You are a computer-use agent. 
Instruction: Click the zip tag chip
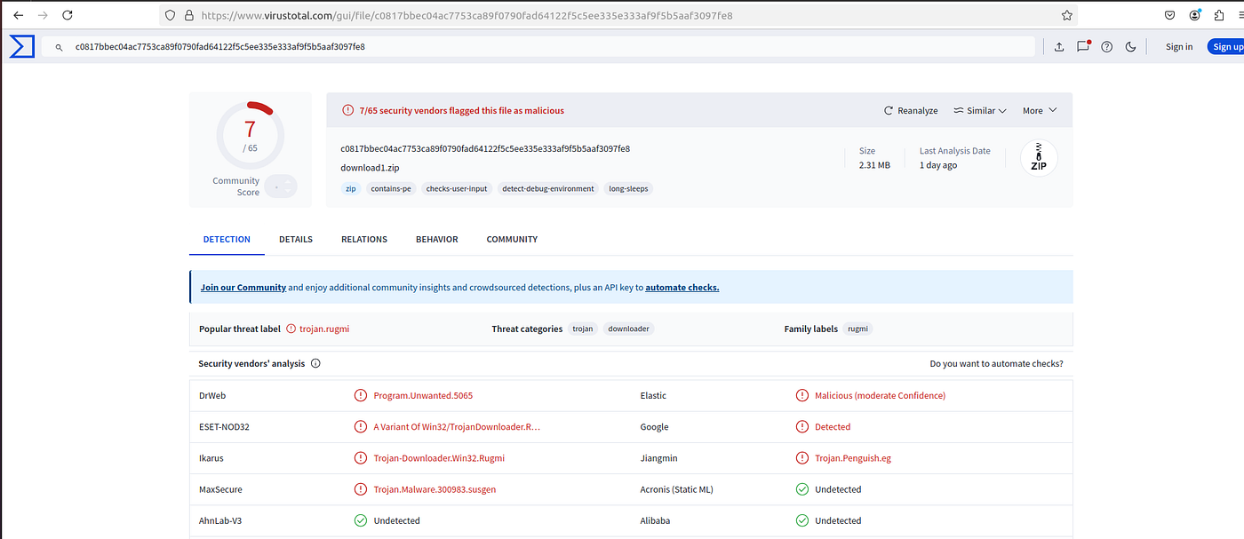[351, 188]
